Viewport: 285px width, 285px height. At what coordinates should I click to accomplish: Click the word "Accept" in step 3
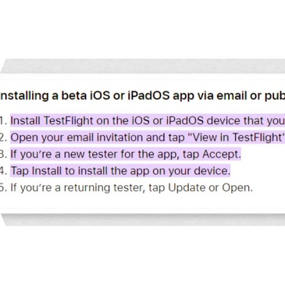(x=221, y=154)
